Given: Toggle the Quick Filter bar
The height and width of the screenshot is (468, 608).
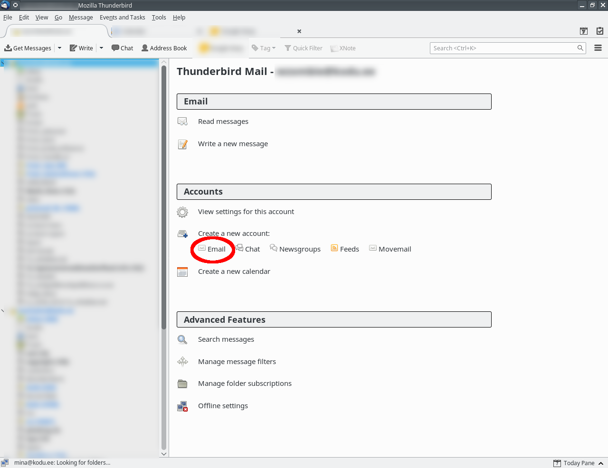Looking at the screenshot, I should pos(304,48).
